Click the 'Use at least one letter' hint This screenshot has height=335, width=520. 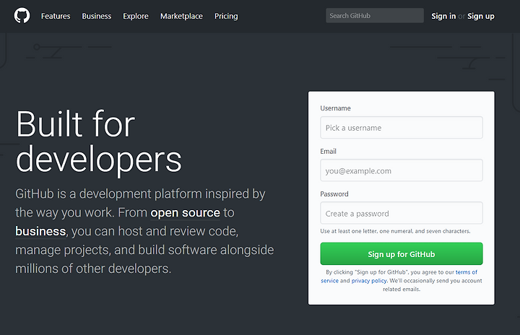pyautogui.click(x=395, y=231)
